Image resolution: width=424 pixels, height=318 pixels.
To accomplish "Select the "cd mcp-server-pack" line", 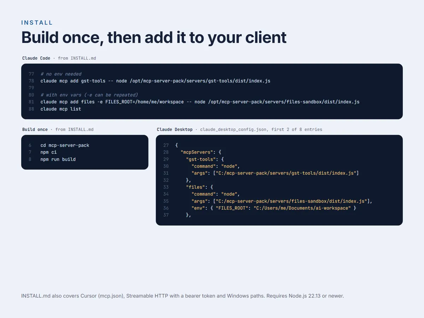I will pos(65,145).
